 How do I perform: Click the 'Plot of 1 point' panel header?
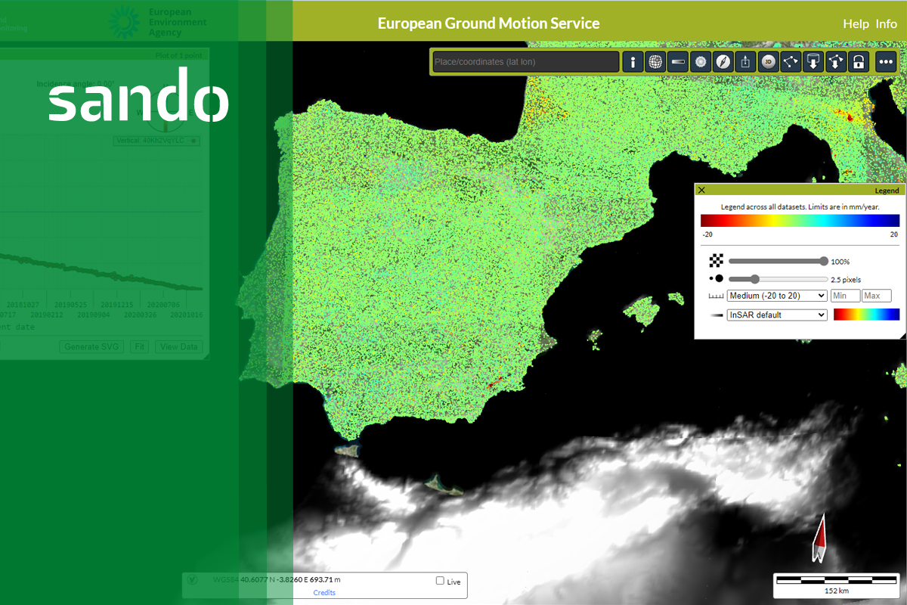point(179,55)
